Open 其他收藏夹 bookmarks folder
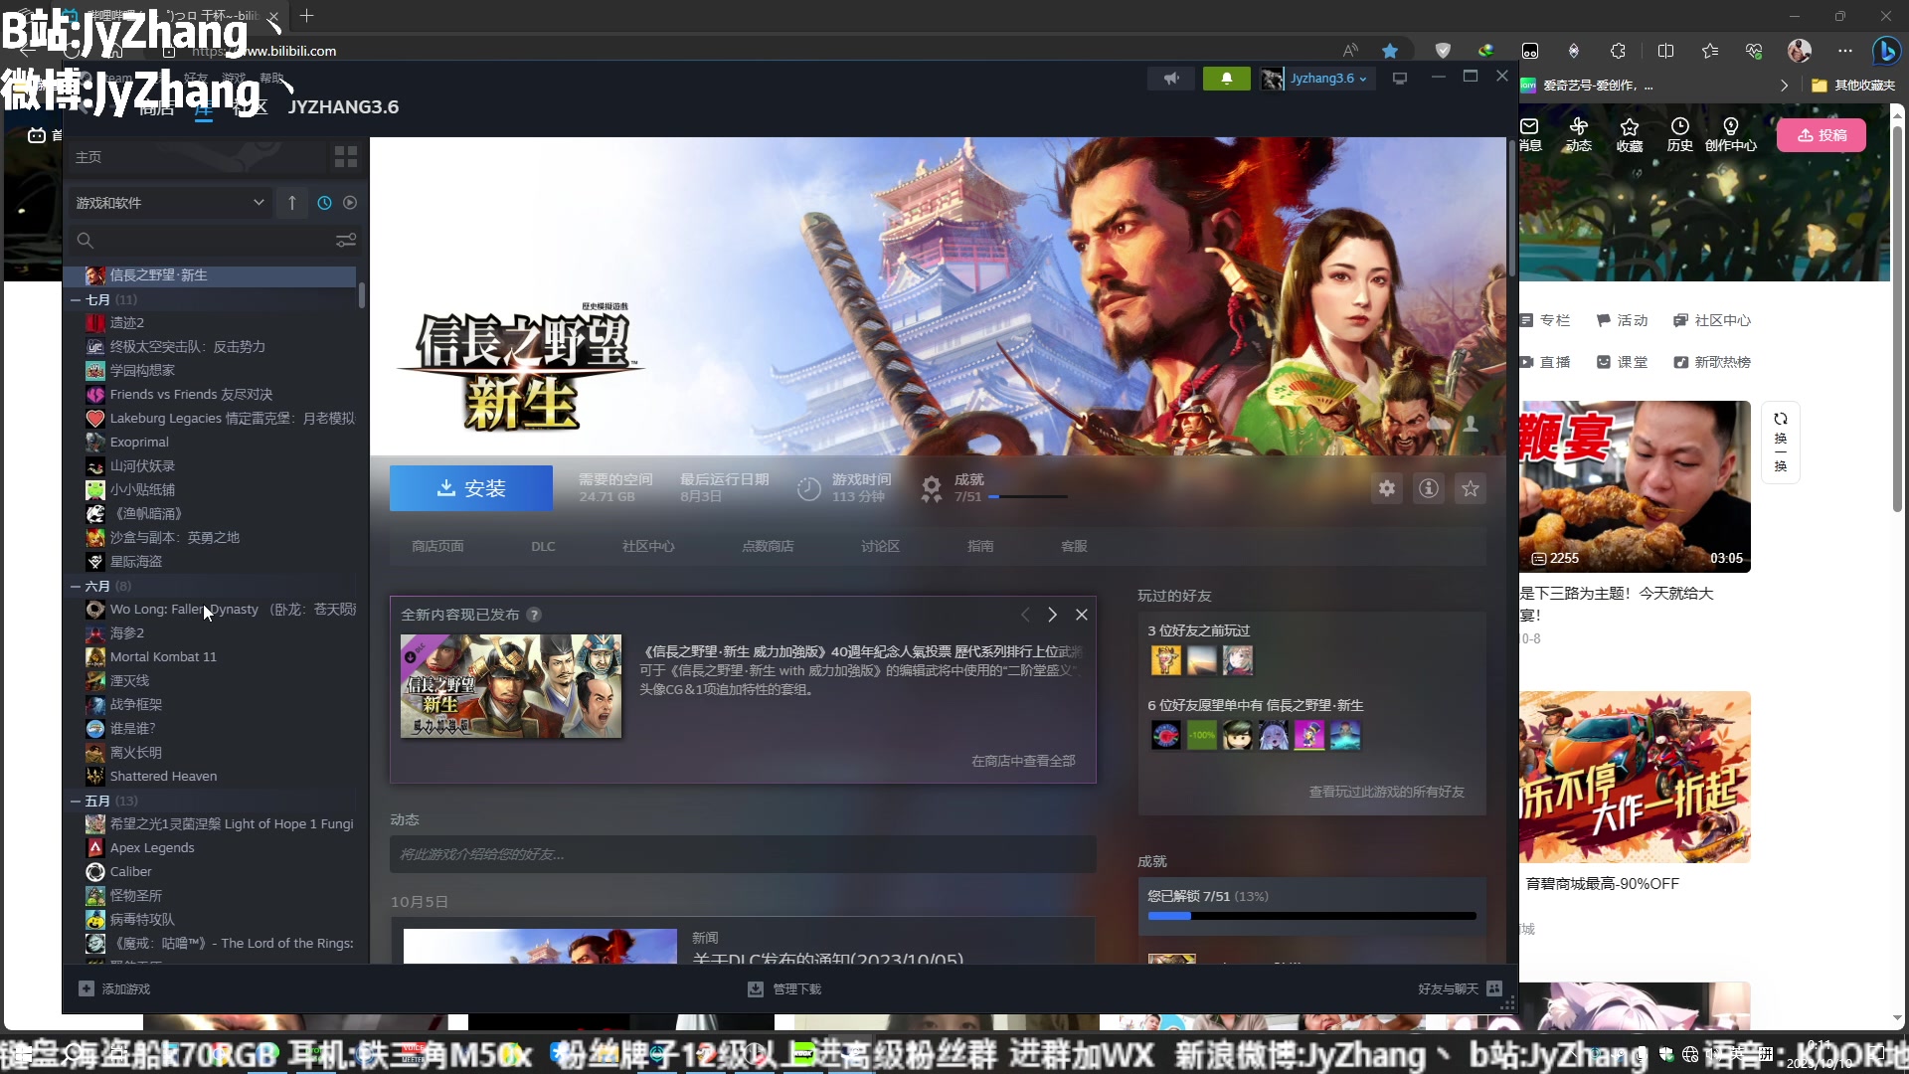 pos(1853,86)
